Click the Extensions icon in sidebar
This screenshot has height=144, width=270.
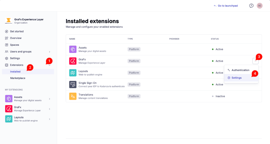(6, 65)
